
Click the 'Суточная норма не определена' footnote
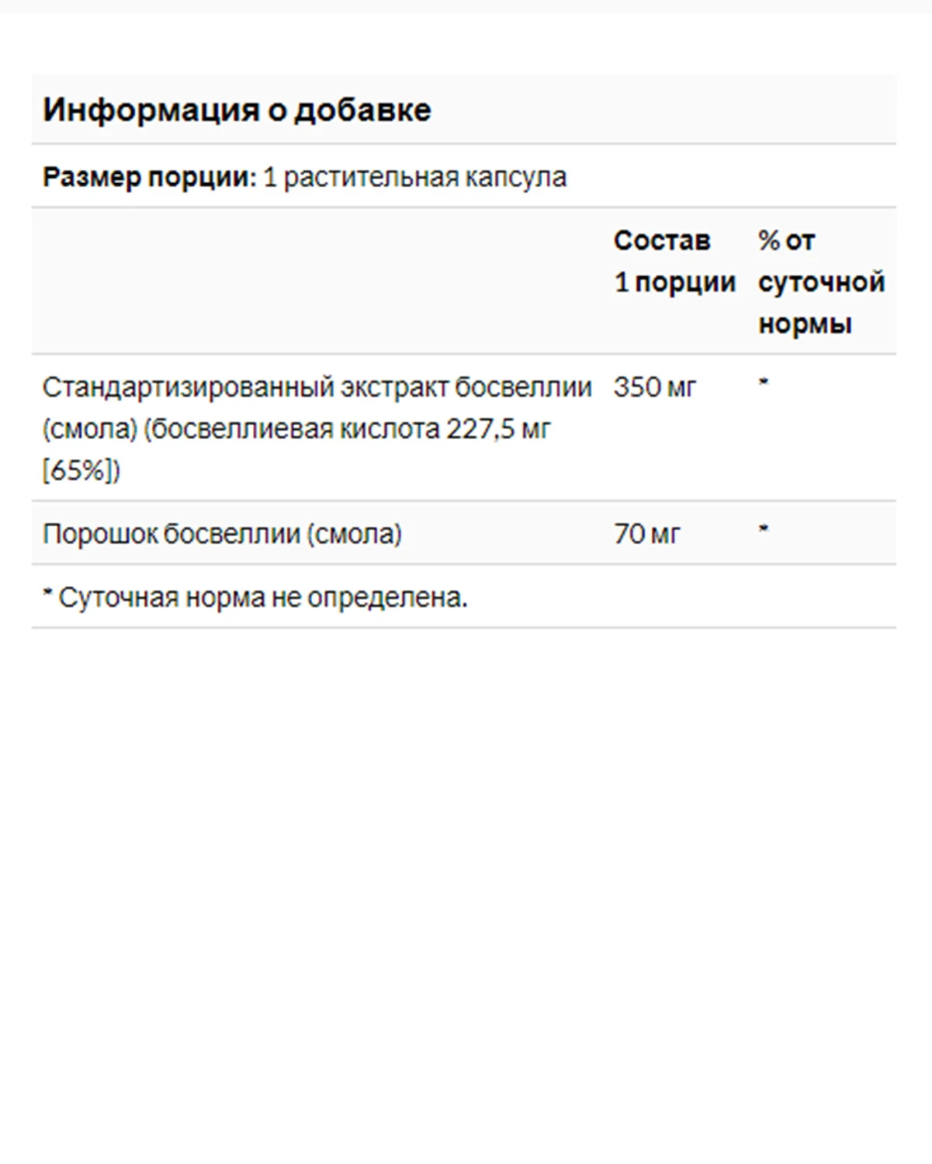click(x=255, y=597)
